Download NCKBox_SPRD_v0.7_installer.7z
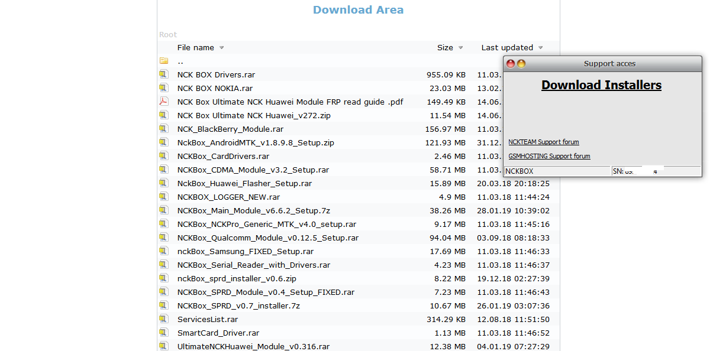The height and width of the screenshot is (351, 713). [238, 306]
